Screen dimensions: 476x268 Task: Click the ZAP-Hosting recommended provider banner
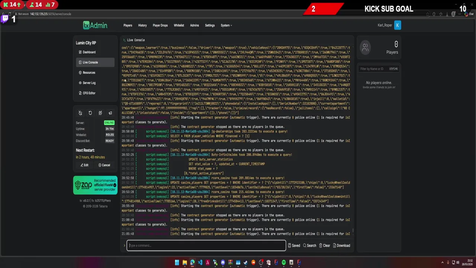tap(95, 185)
